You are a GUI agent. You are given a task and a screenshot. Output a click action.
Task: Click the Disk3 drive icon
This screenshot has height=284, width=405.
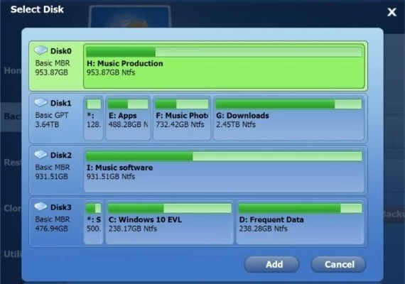pos(40,207)
